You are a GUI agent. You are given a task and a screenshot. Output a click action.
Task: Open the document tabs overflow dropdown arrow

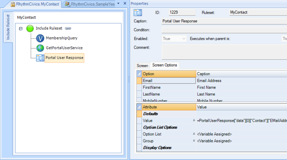tap(119, 3)
